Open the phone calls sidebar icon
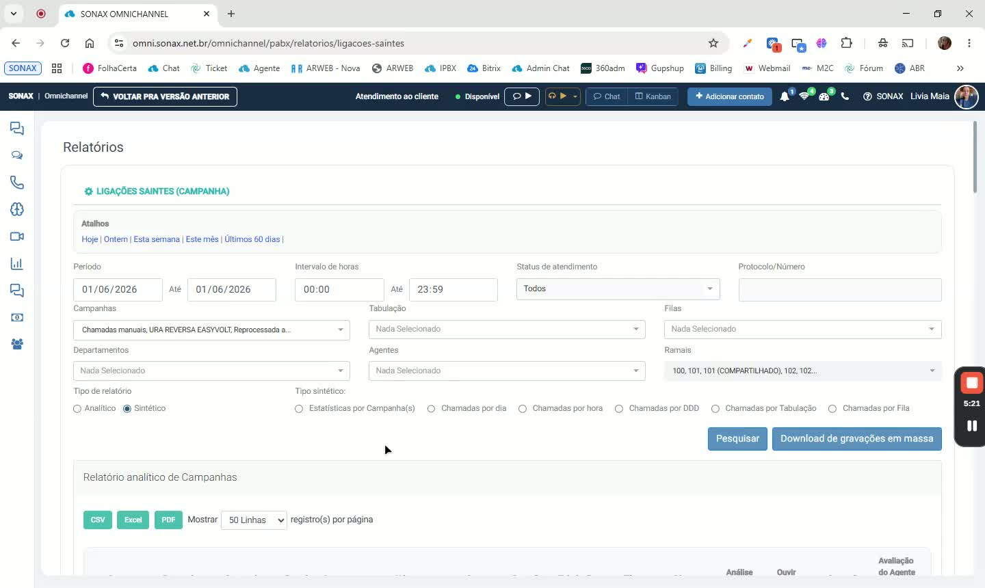Viewport: 985px width, 588px height. click(x=17, y=183)
